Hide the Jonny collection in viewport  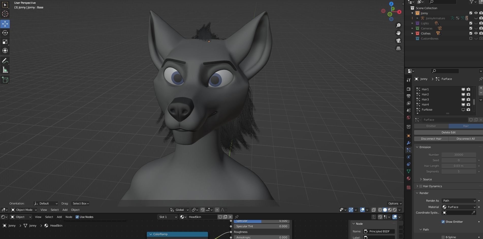(x=476, y=13)
